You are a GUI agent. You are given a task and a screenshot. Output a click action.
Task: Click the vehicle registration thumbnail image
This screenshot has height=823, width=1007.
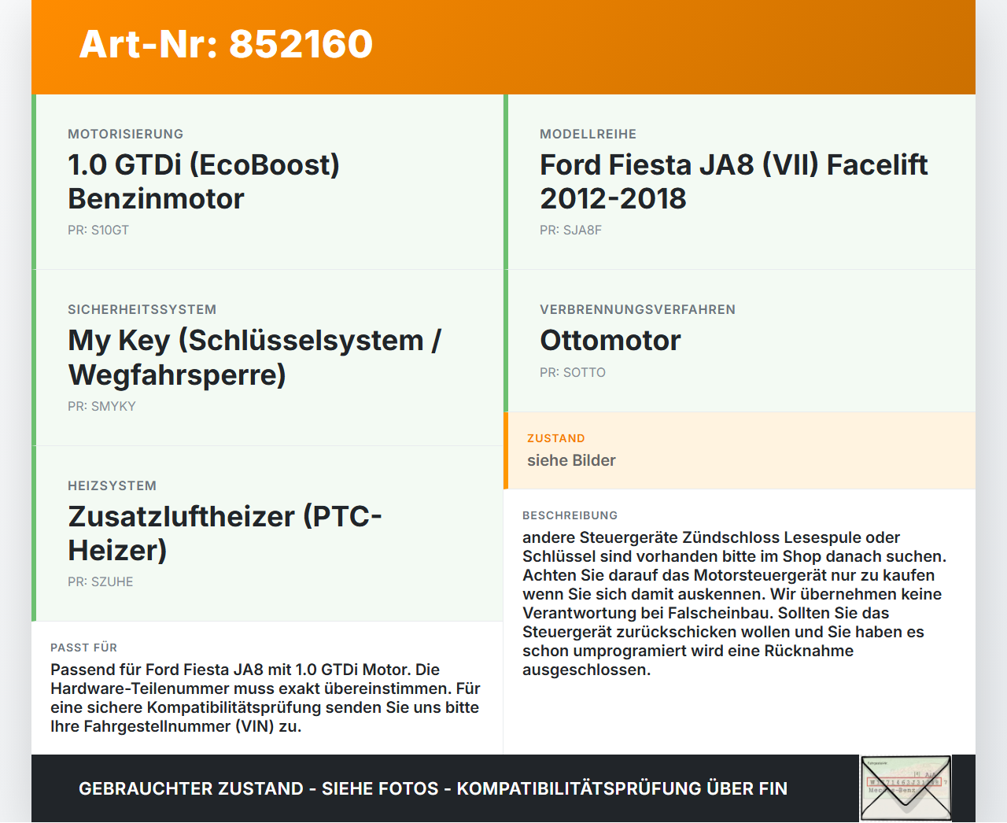906,788
